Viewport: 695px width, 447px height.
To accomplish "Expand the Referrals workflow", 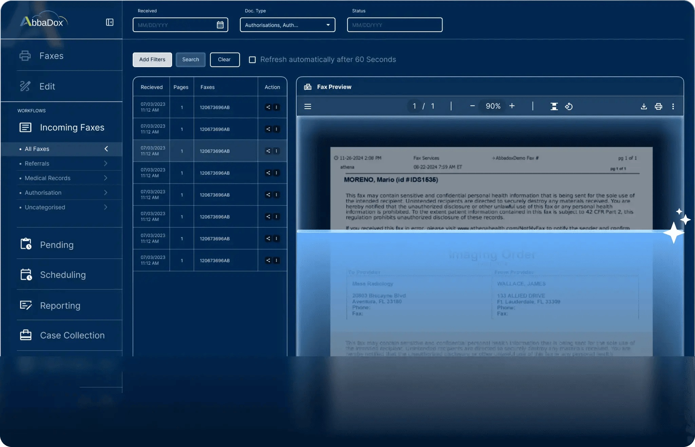I will click(106, 164).
